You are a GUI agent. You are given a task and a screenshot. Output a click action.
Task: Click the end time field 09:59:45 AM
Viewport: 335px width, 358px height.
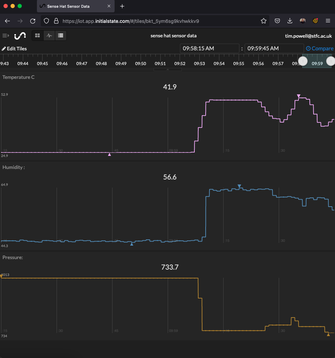274,49
